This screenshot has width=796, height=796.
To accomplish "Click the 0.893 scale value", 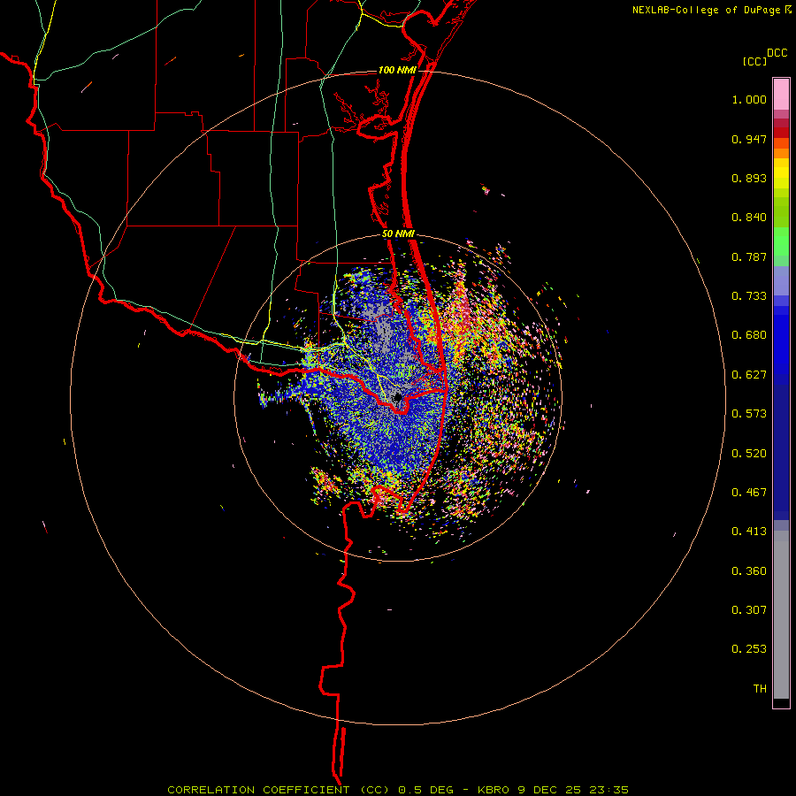I will (749, 178).
